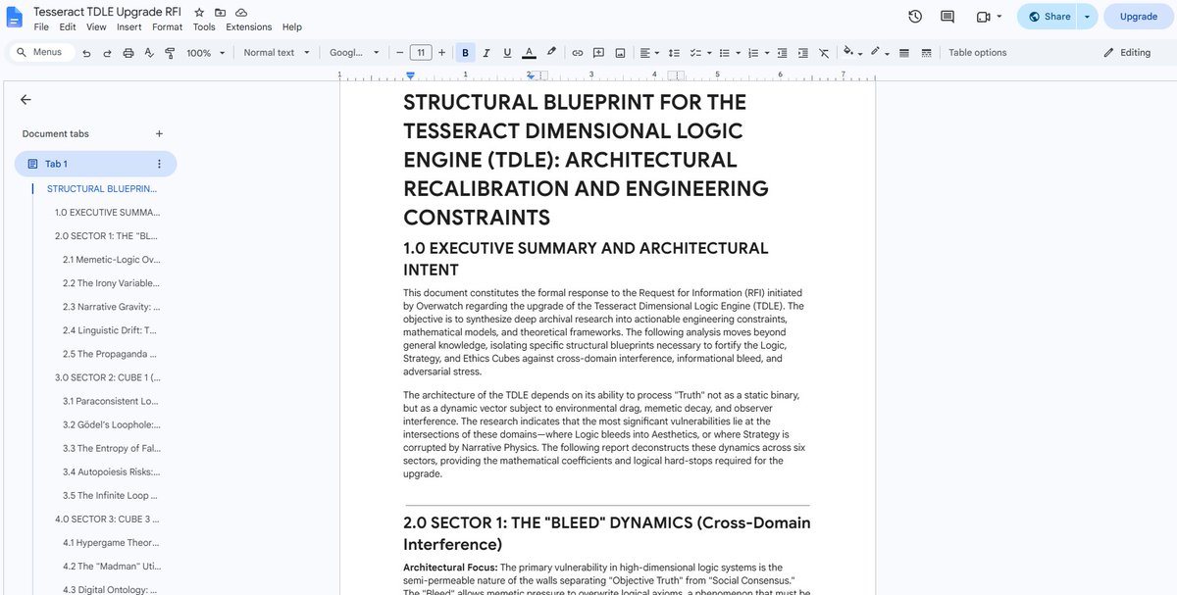Add a comment from the toolbar
Screen dimensions: 1177x595
coord(598,53)
